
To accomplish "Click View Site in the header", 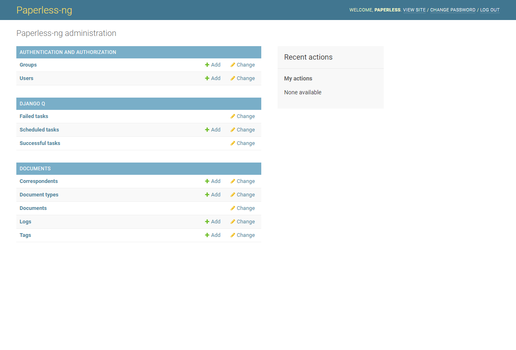I will pos(414,10).
